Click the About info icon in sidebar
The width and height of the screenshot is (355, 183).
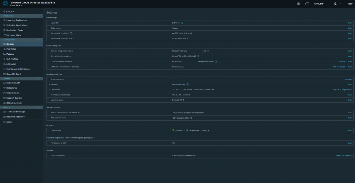[x=5, y=122]
